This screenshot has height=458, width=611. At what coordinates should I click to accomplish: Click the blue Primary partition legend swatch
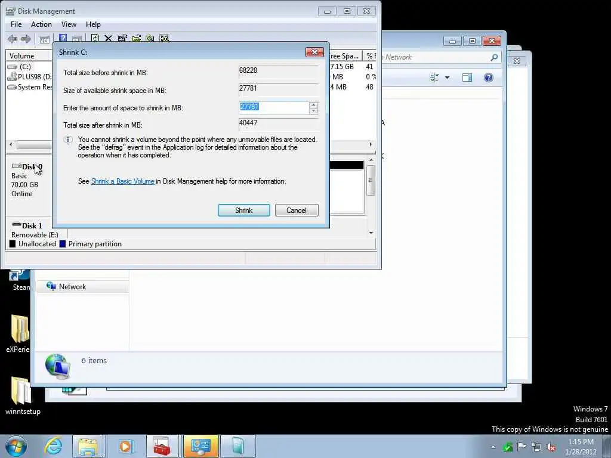pos(63,244)
